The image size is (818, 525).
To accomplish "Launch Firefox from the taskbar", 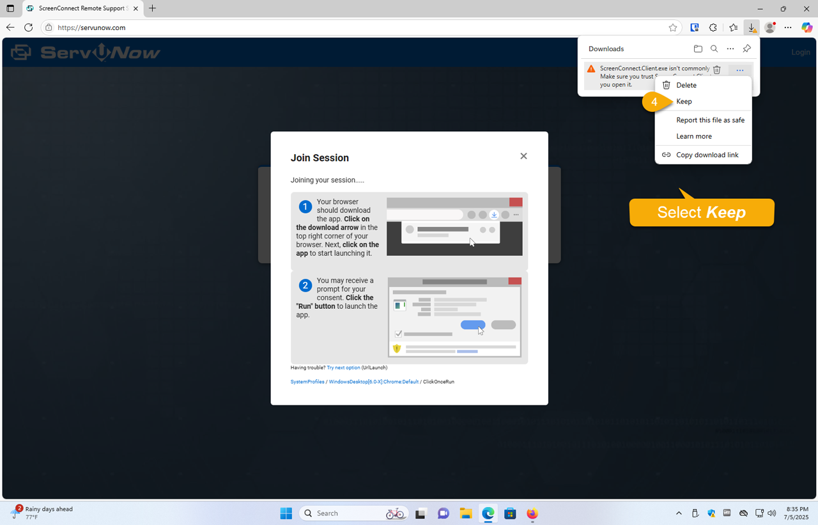I will (532, 513).
